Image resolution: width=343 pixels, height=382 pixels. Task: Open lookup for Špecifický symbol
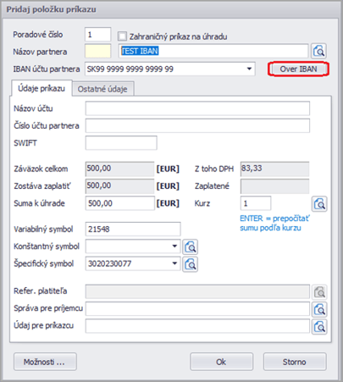tap(190, 264)
